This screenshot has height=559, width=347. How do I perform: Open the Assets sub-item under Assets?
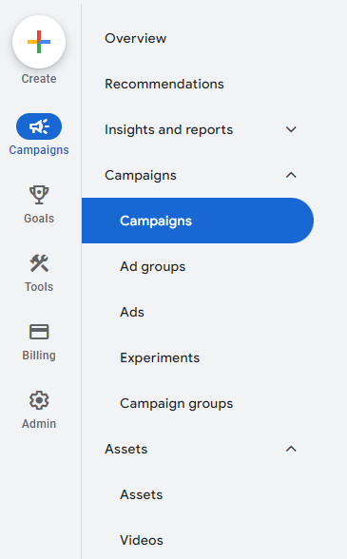[142, 494]
